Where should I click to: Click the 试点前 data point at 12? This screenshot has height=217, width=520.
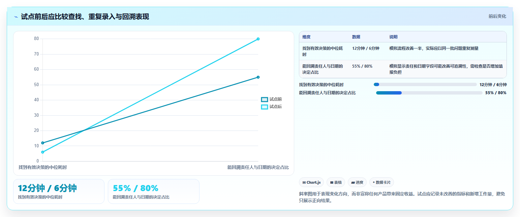[x=42, y=143]
